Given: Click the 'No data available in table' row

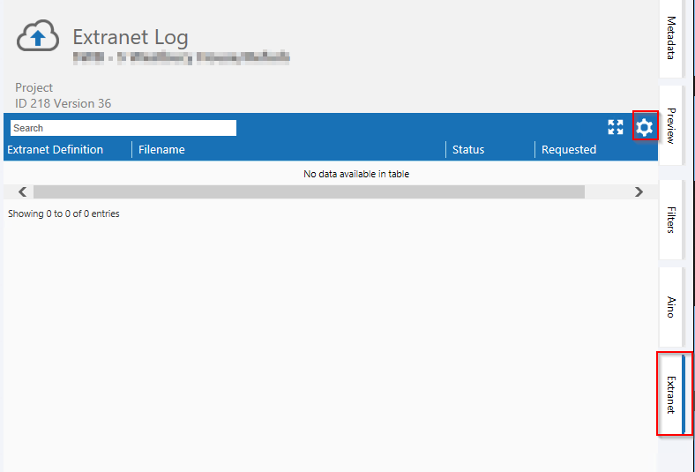Looking at the screenshot, I should [x=356, y=174].
